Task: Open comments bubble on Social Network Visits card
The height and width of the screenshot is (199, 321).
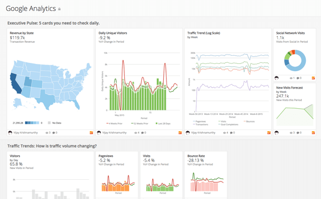Action: tap(298, 78)
